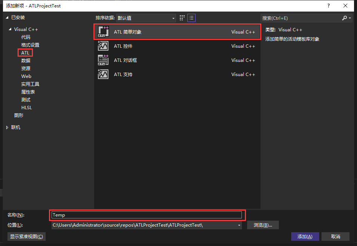Select the HLSL category

click(27, 108)
